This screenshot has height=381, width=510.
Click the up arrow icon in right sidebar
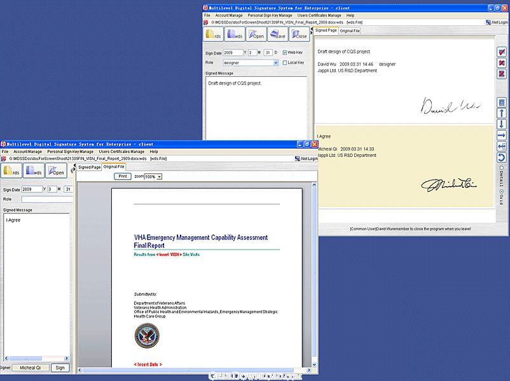coord(501,113)
